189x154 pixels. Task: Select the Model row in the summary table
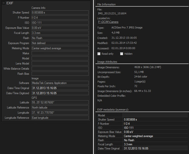142,116
